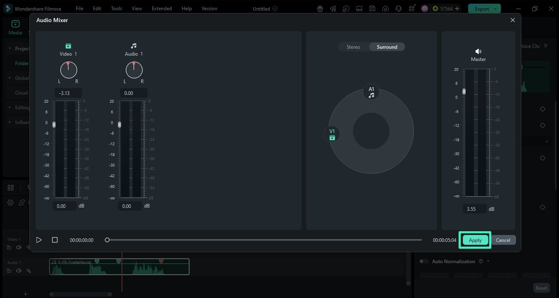Click the mixer playback progress handle
Image resolution: width=559 pixels, height=298 pixels.
point(107,240)
